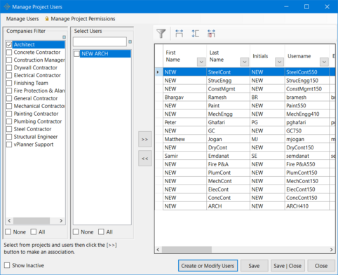
Task: Click the ARCH410 username cell
Action: click(307, 206)
